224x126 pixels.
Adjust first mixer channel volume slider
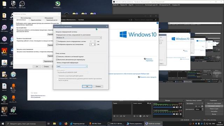point(164,107)
